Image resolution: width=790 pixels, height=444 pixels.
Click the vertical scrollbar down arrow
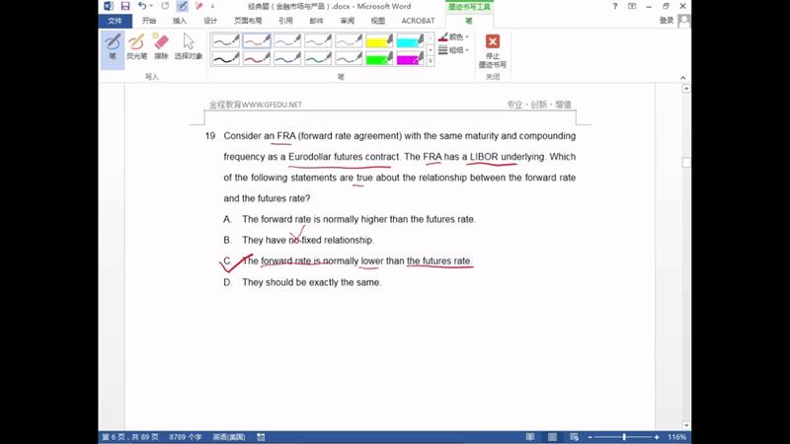coord(686,425)
